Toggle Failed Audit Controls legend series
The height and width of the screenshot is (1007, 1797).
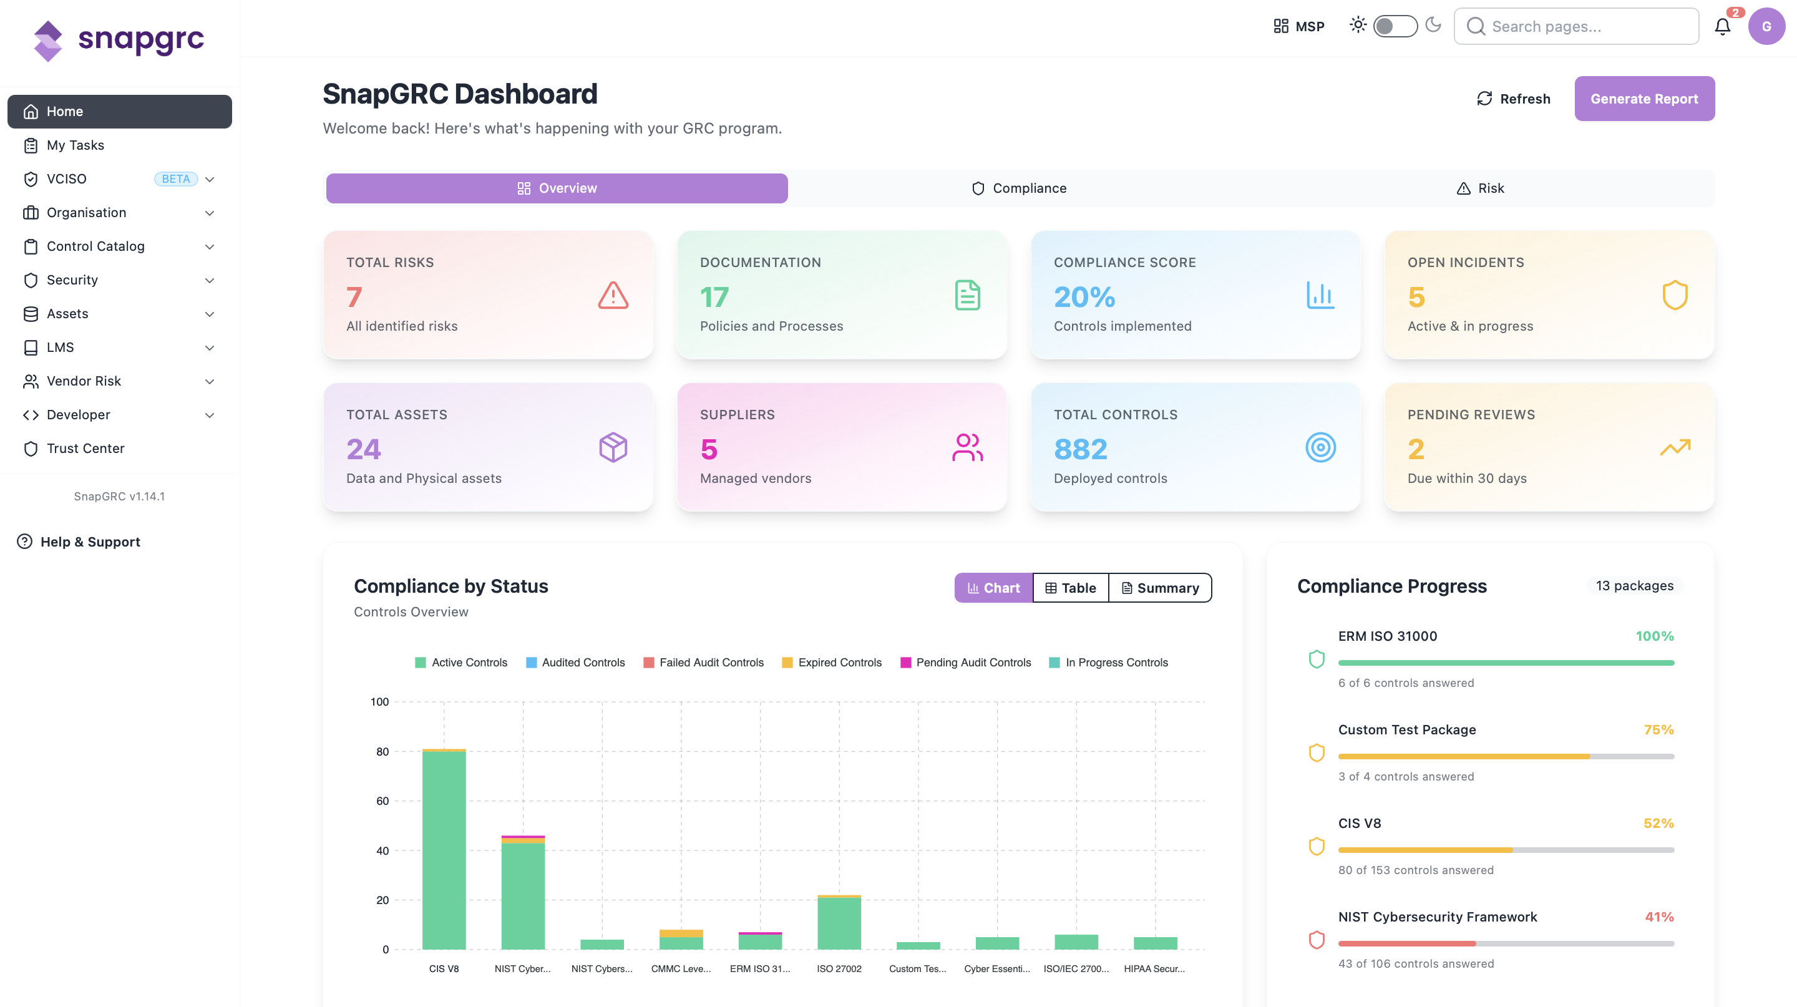pyautogui.click(x=703, y=663)
